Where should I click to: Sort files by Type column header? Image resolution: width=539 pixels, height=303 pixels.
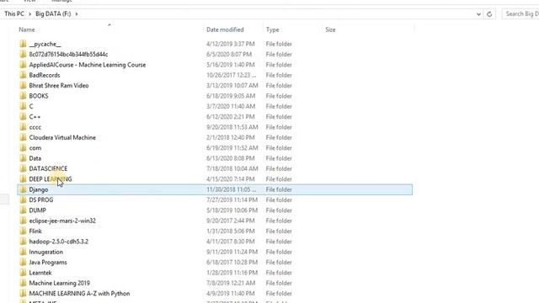point(273,29)
